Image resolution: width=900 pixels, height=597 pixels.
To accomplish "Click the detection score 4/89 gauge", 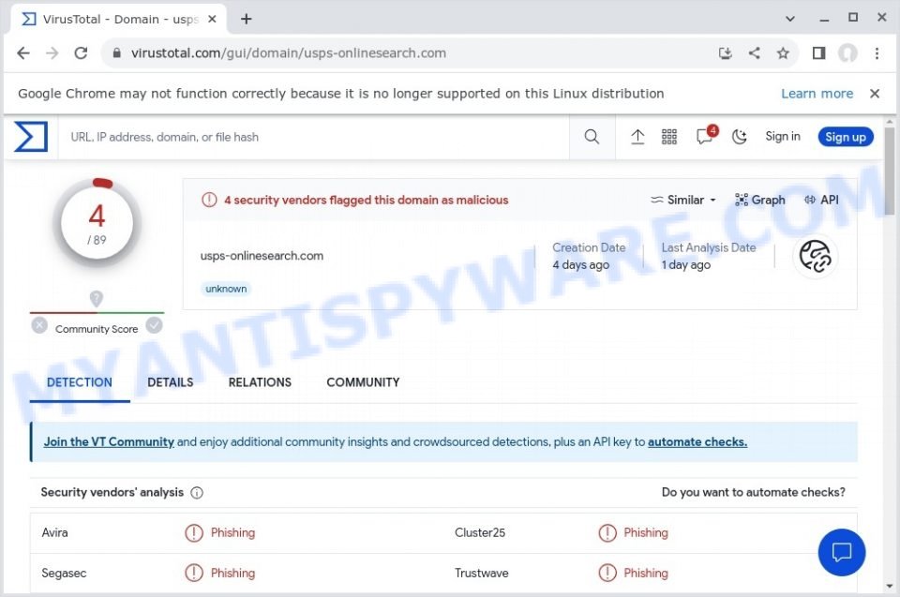I will (97, 223).
